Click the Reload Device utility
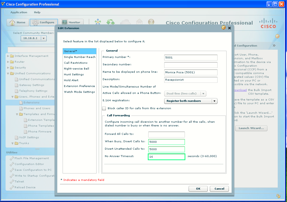The image size is (287, 202). [x=25, y=187]
